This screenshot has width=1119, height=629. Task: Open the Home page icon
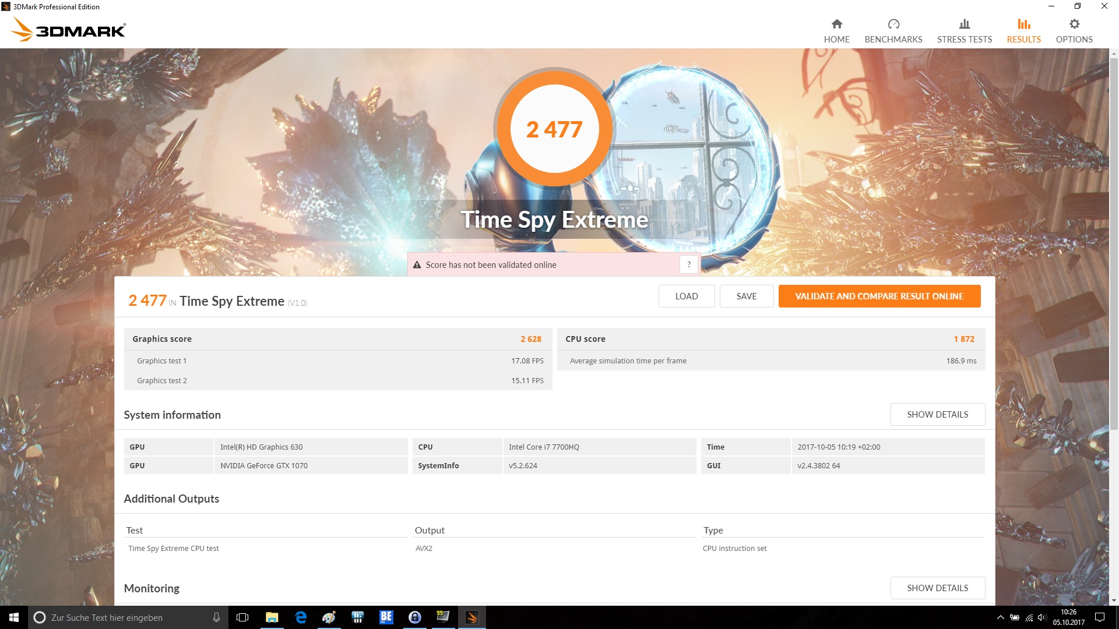pyautogui.click(x=836, y=24)
